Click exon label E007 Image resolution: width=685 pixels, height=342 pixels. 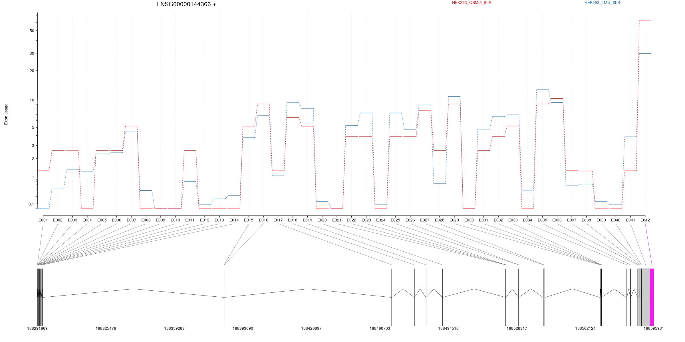coord(131,220)
